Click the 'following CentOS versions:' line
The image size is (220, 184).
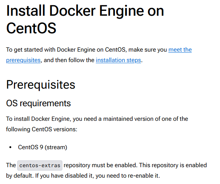(42, 129)
